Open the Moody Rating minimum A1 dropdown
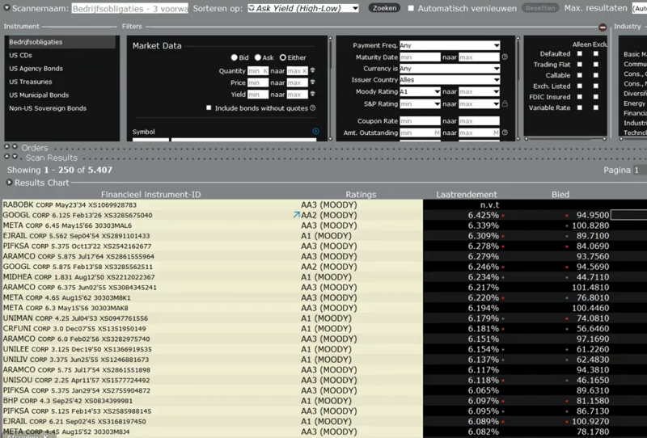The image size is (647, 438). click(420, 91)
